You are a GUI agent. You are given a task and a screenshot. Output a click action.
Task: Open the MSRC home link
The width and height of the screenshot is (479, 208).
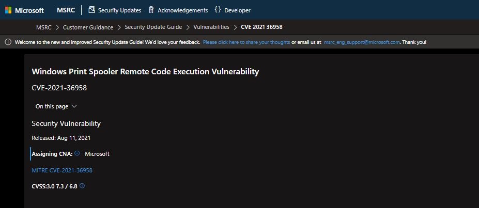coord(66,10)
